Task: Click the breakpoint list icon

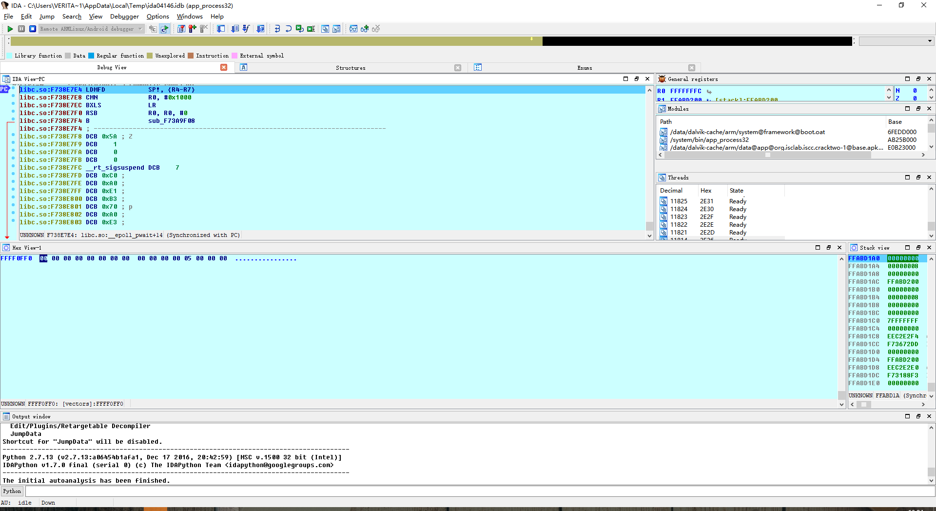Action: pos(181,29)
